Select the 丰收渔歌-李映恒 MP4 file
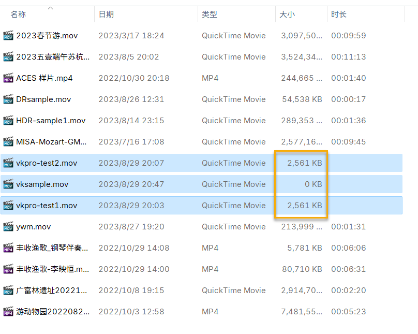 point(53,269)
